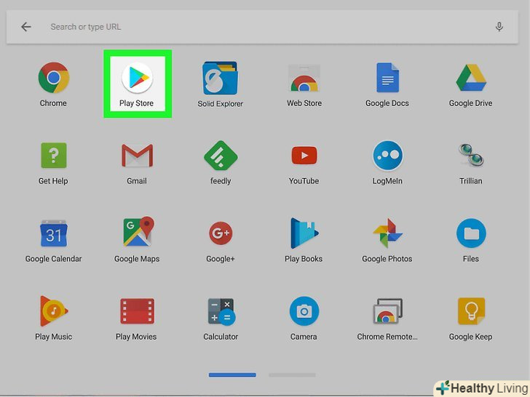
Task: Launch YouTube
Action: (304, 156)
